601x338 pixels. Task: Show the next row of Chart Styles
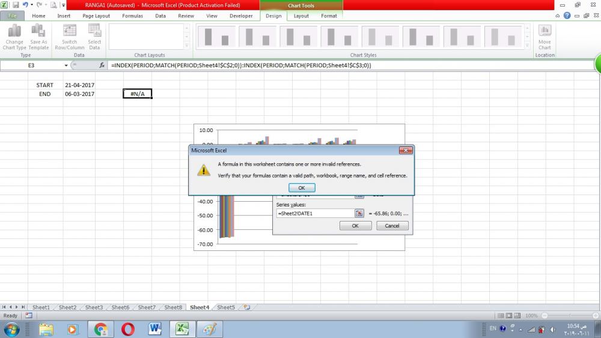tap(528, 37)
